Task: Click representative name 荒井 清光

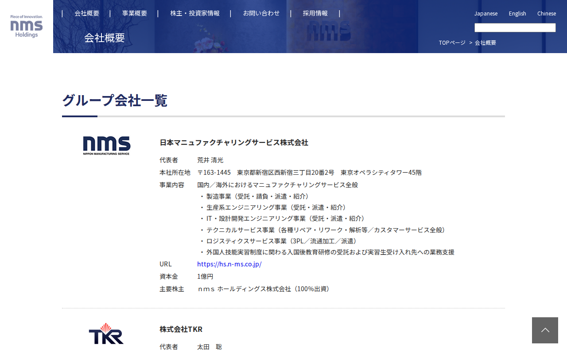Action: click(x=210, y=160)
